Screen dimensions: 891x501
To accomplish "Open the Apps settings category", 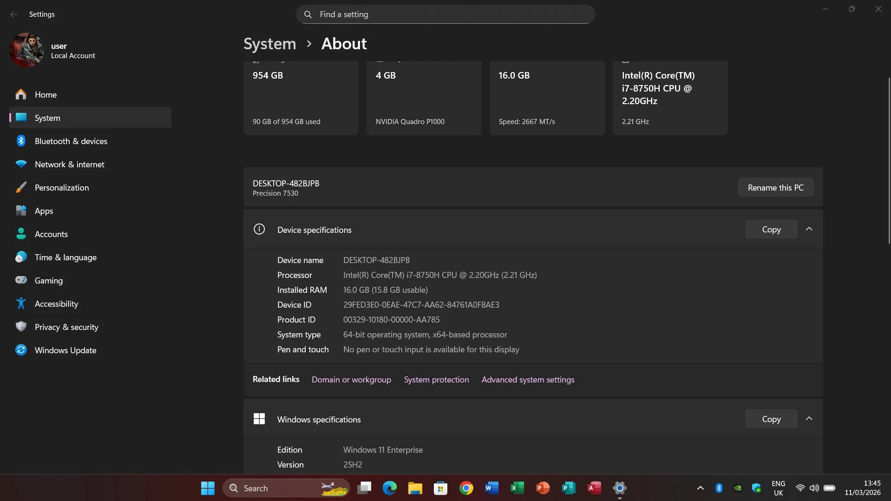I will coord(44,211).
